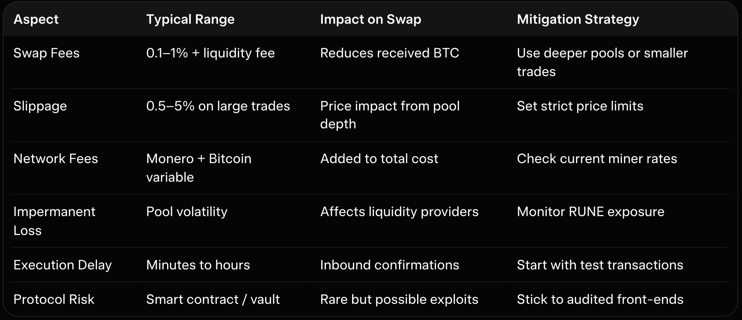Click the 'Set strict price limits' cell

click(580, 106)
